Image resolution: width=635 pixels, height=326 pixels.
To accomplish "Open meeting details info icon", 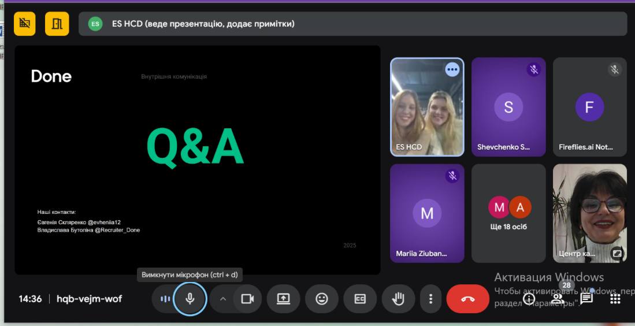I will (x=529, y=299).
